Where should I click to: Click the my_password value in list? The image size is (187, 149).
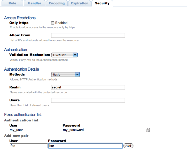[73, 130]
